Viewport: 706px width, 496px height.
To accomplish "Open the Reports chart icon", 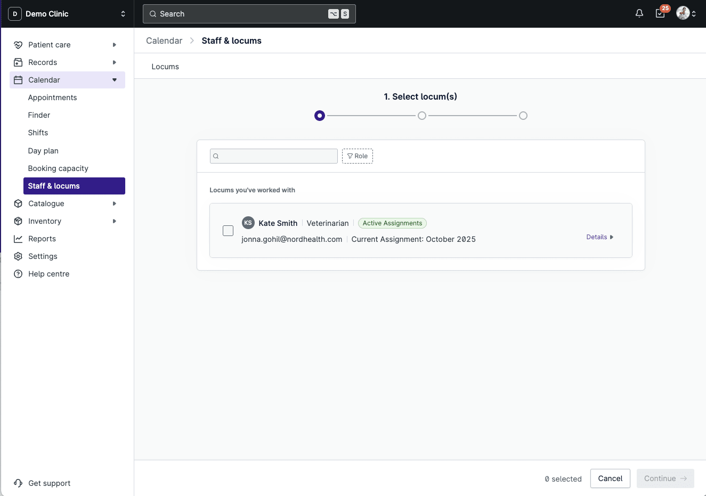I will pos(19,238).
